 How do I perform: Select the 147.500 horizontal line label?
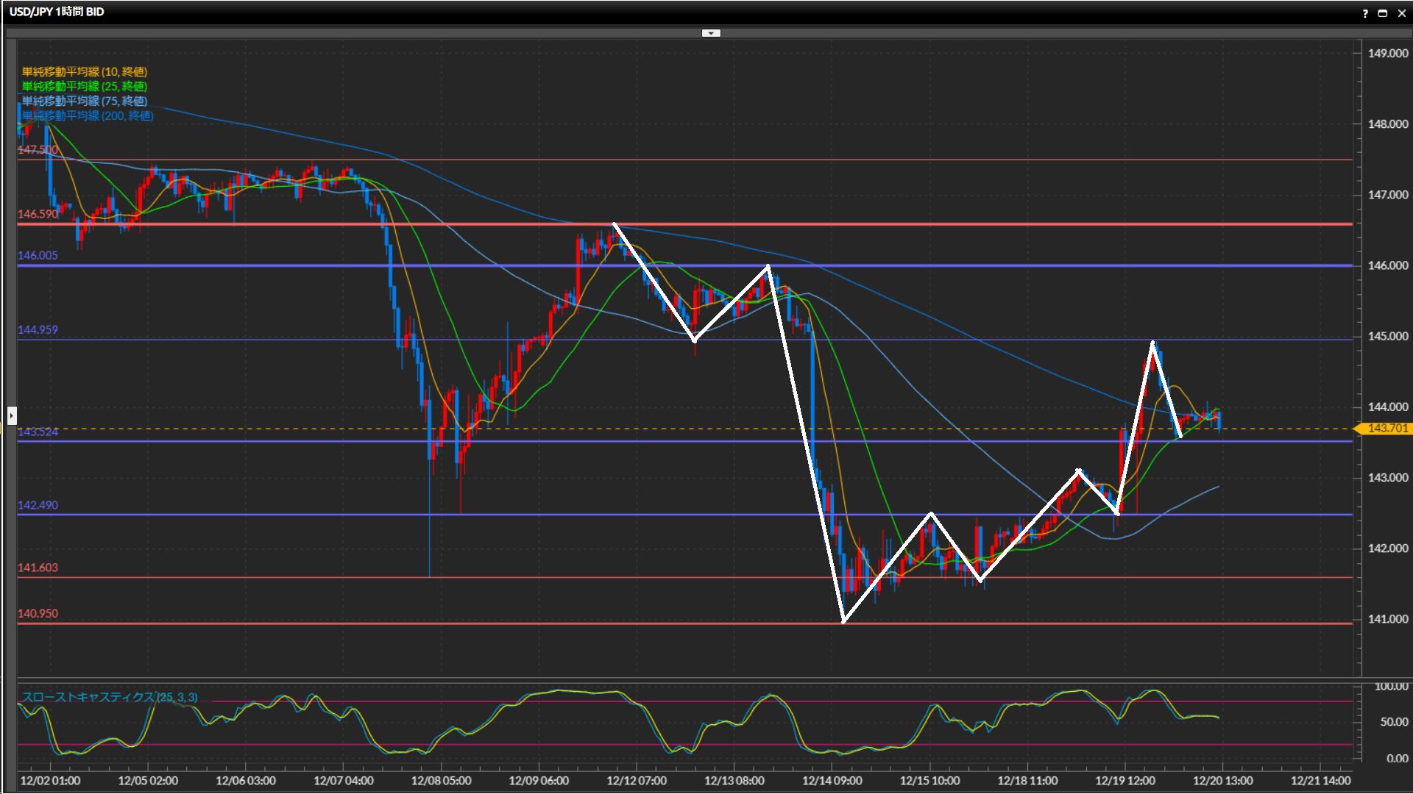tap(38, 150)
